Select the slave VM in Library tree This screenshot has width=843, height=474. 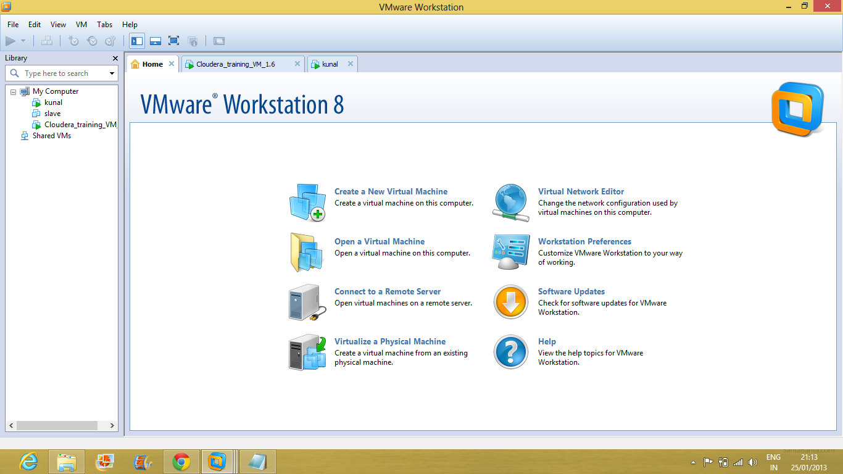(x=52, y=114)
